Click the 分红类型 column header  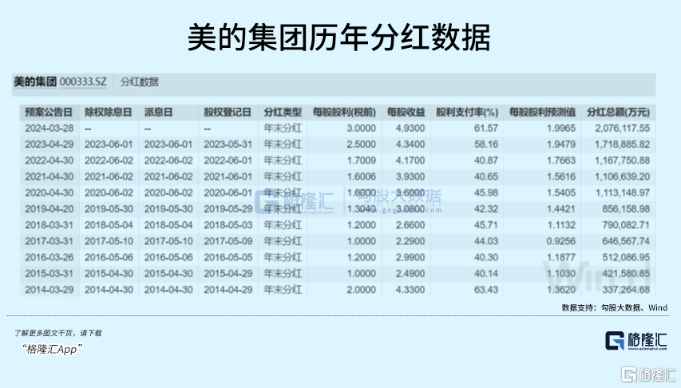pos(282,112)
